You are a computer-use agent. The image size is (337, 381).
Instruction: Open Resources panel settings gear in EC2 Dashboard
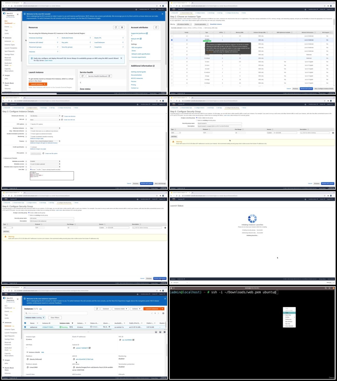(122, 27)
